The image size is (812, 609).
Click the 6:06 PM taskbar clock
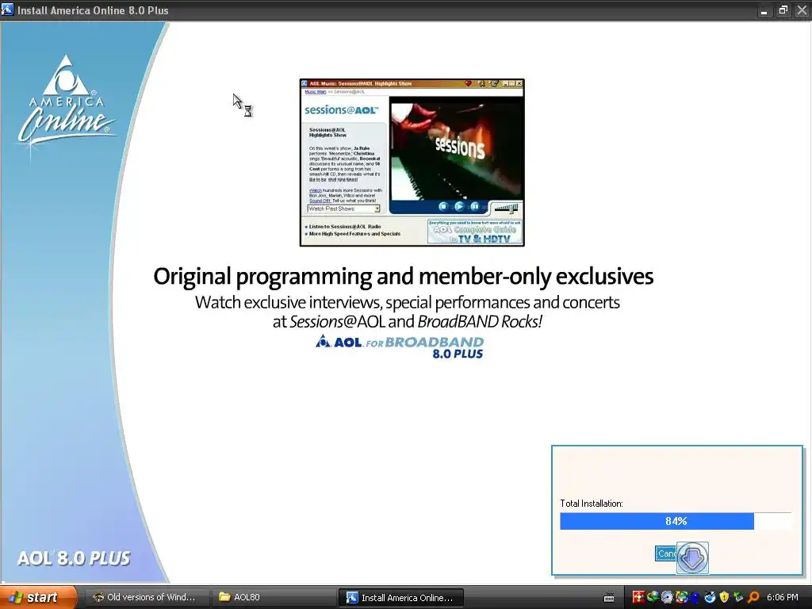pyautogui.click(x=782, y=597)
